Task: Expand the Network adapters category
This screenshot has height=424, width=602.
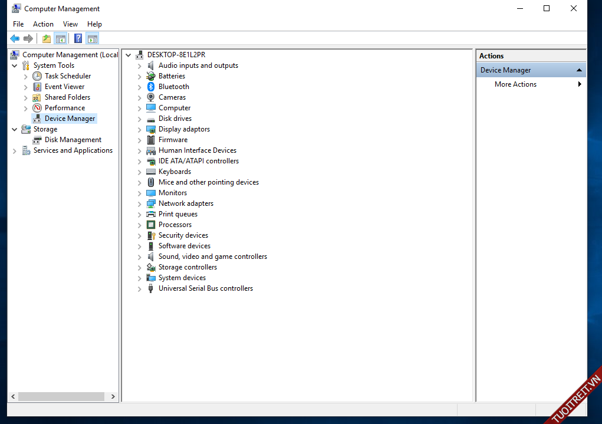Action: (x=140, y=204)
